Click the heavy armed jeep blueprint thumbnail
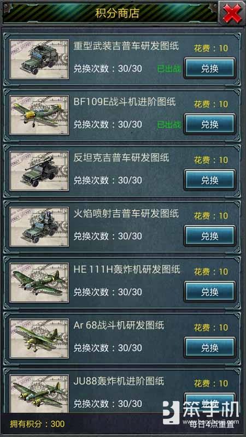246x437 pixels. pos(39,59)
